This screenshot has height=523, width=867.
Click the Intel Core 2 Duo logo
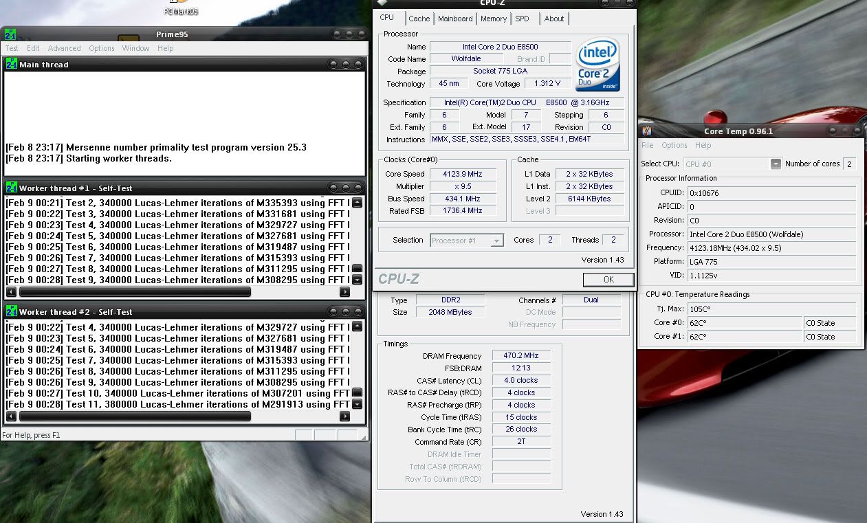point(597,64)
